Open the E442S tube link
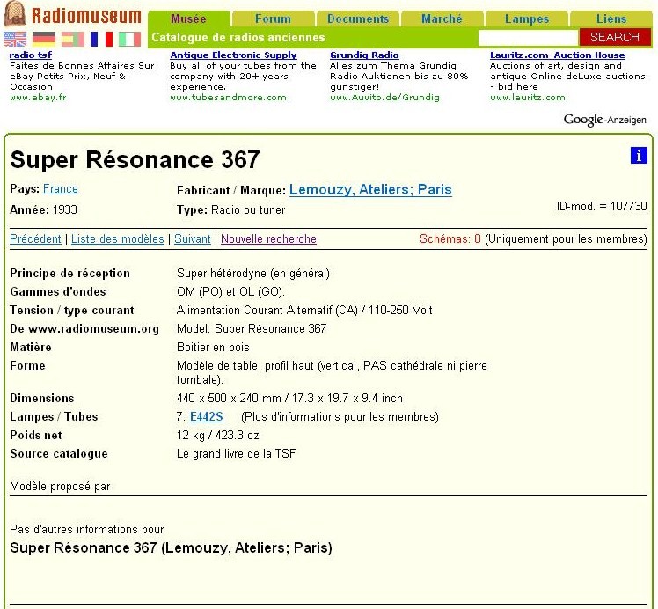Viewport: 658px width, 609px height. 207,417
